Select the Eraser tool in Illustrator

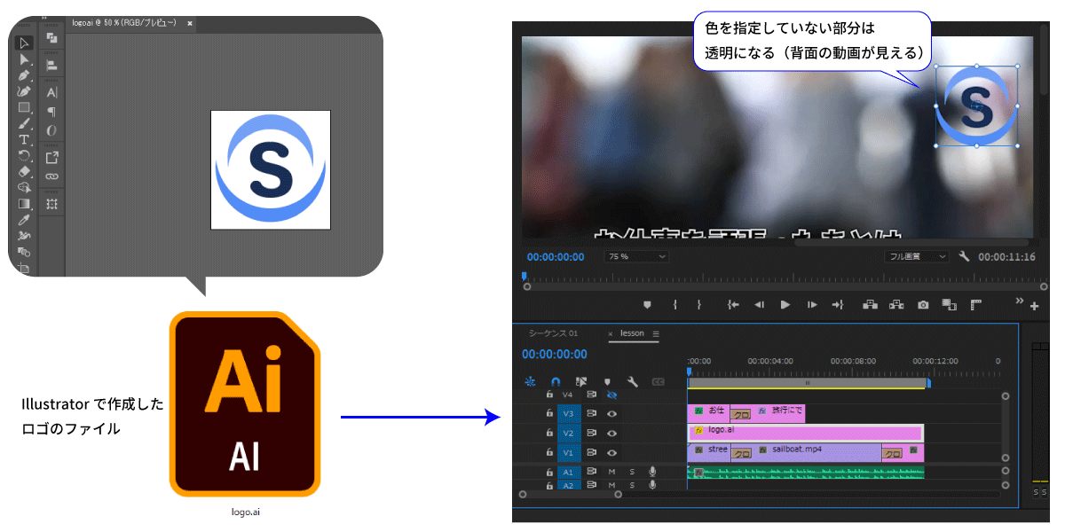(x=24, y=172)
